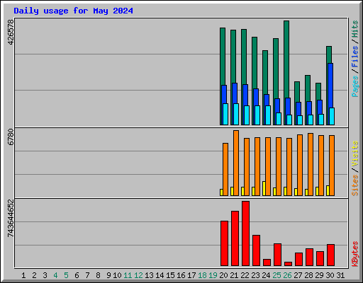
Task: Click day 30 on the x-axis
Action: pos(330,275)
